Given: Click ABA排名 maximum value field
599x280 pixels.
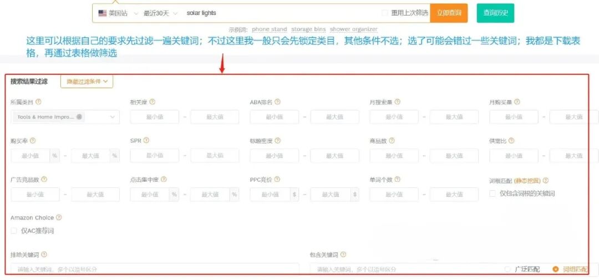Looking at the screenshot, I should [x=334, y=117].
